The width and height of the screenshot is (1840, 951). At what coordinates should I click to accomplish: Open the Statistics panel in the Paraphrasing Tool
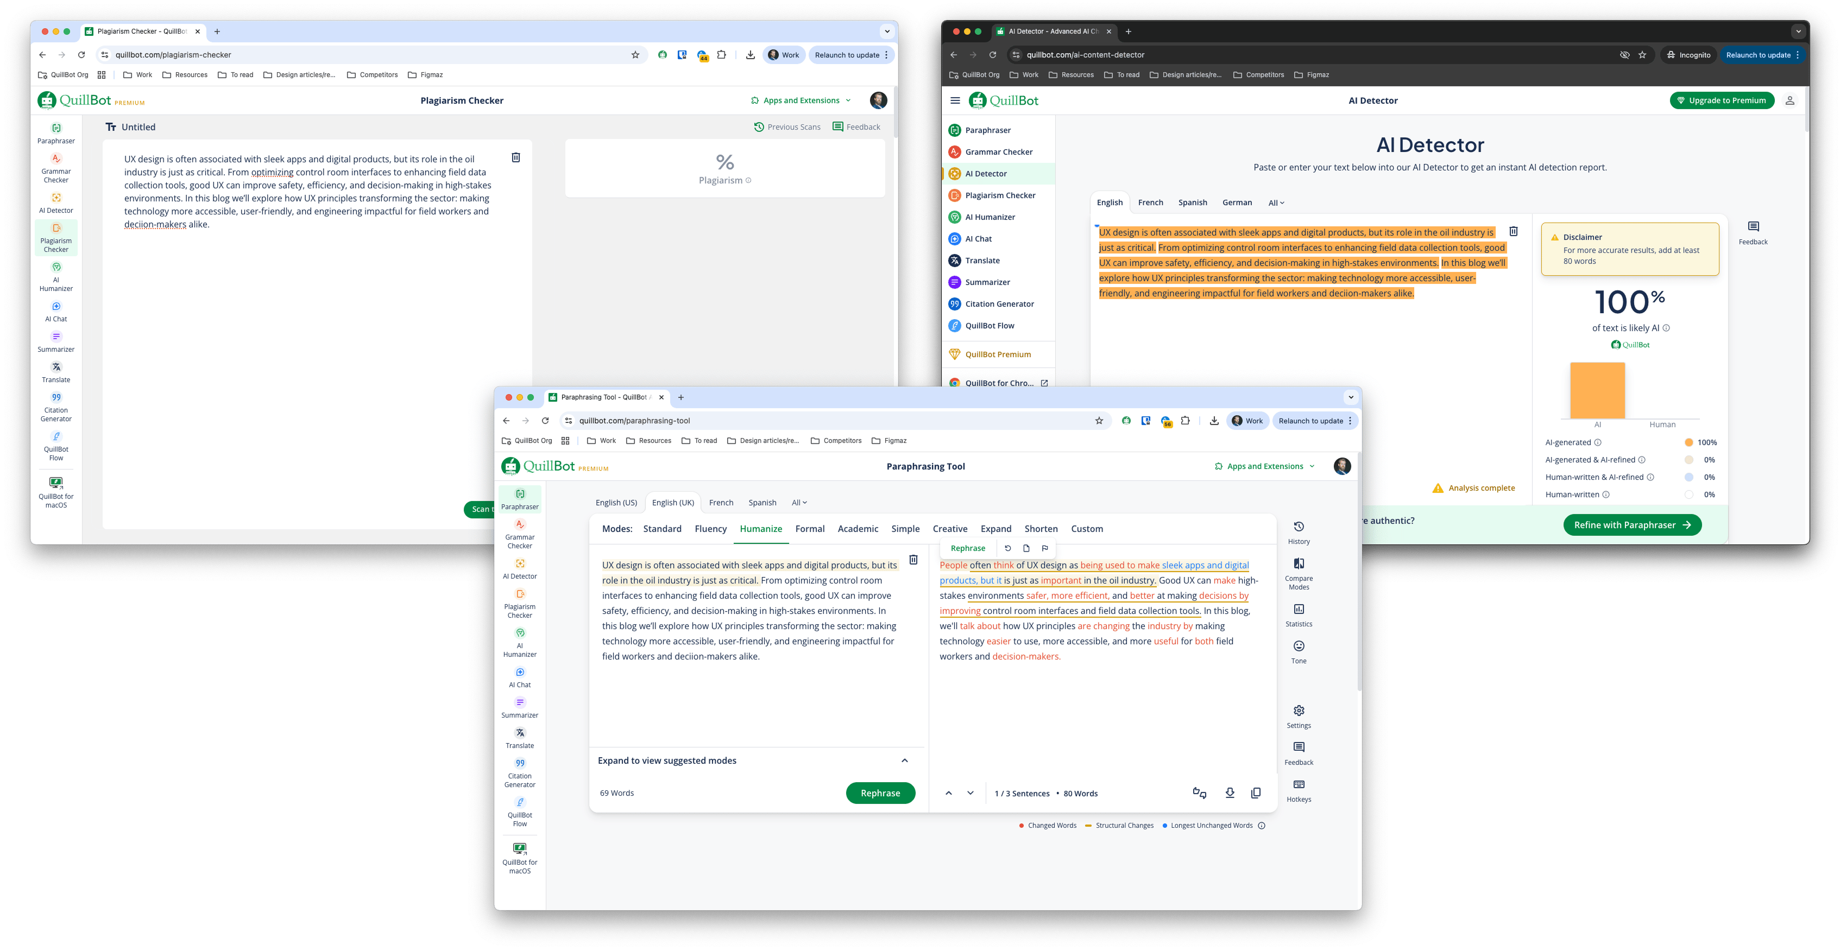(1298, 614)
